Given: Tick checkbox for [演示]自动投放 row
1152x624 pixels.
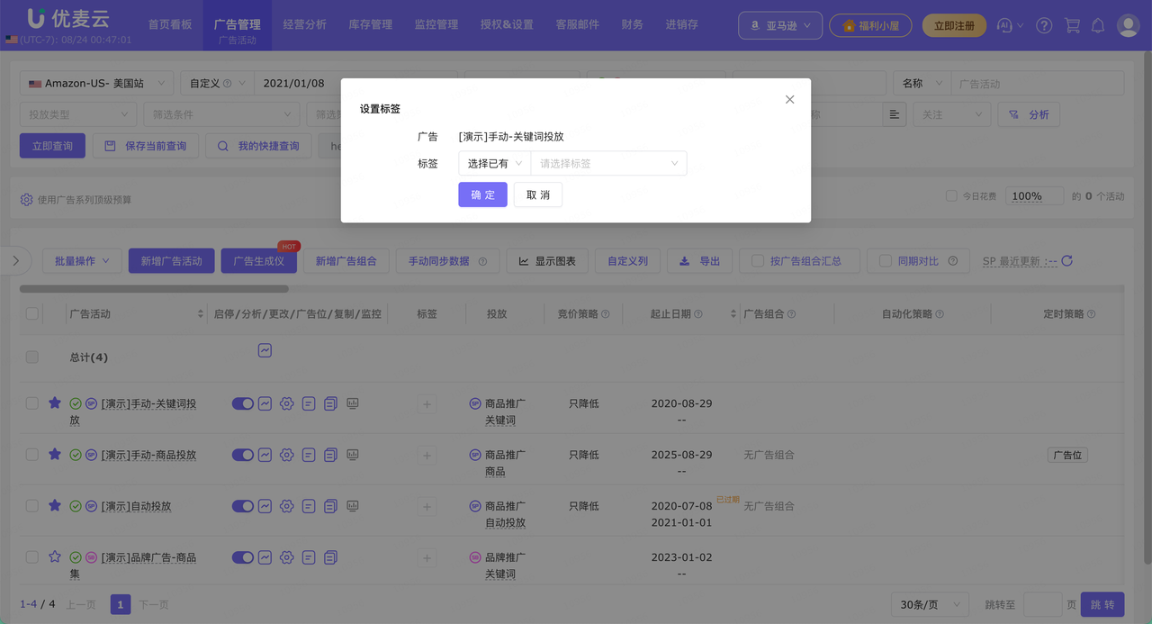Looking at the screenshot, I should click(x=32, y=506).
